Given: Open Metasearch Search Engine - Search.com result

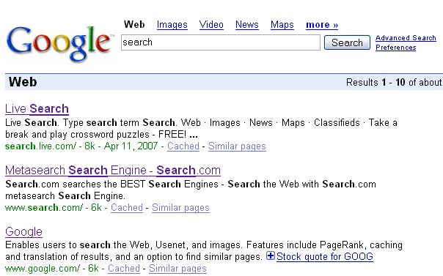Looking at the screenshot, I should [113, 171].
